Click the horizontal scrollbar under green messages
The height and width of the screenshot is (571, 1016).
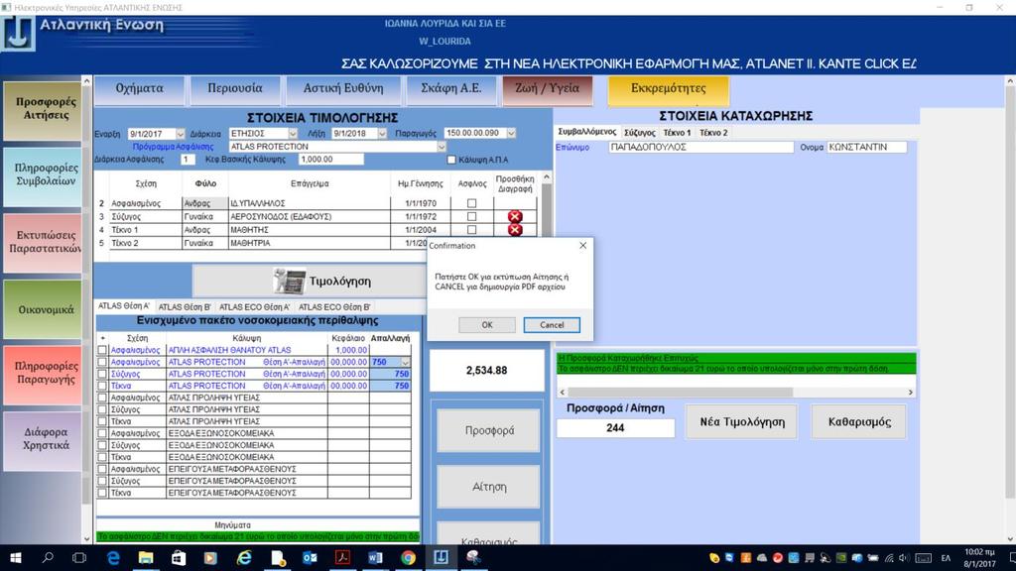[x=736, y=393]
